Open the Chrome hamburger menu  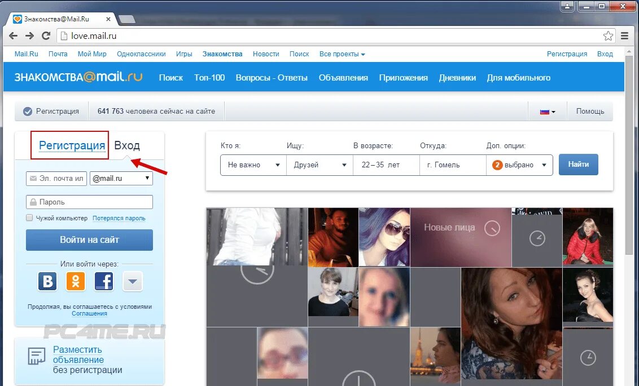coord(624,36)
